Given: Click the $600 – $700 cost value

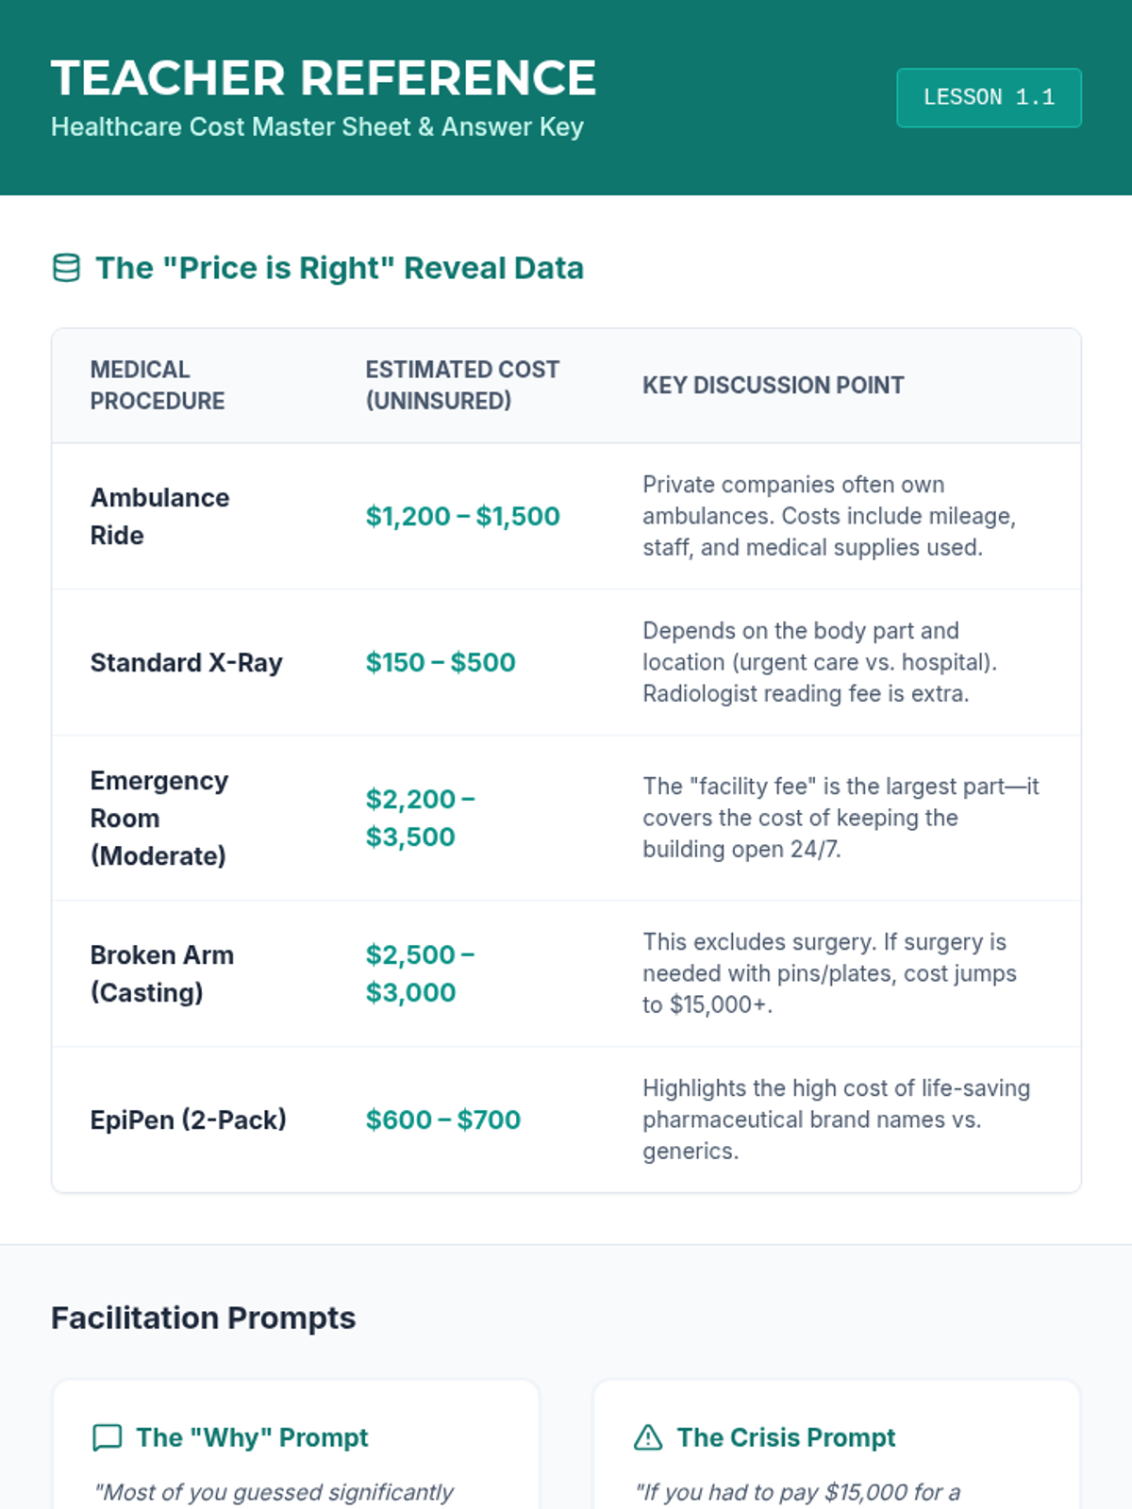Looking at the screenshot, I should (x=442, y=1119).
